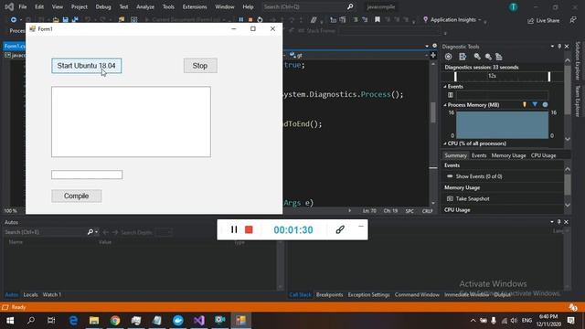Open the Edit menu
This screenshot has width=585, height=329.
coord(39,6)
